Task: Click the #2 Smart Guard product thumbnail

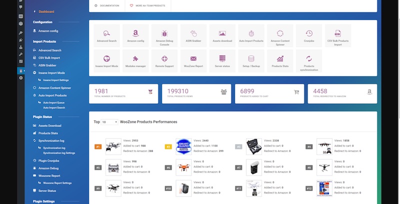Action: click(183, 147)
